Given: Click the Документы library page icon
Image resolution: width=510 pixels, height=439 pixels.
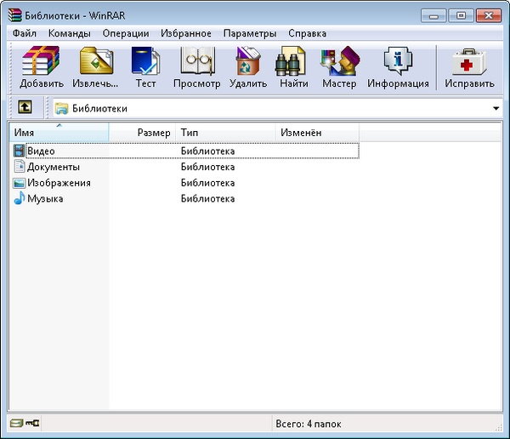Looking at the screenshot, I should tap(20, 167).
